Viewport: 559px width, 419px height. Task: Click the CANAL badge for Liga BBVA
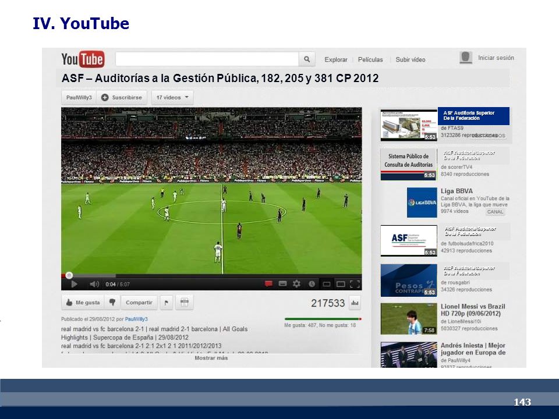[x=495, y=212]
